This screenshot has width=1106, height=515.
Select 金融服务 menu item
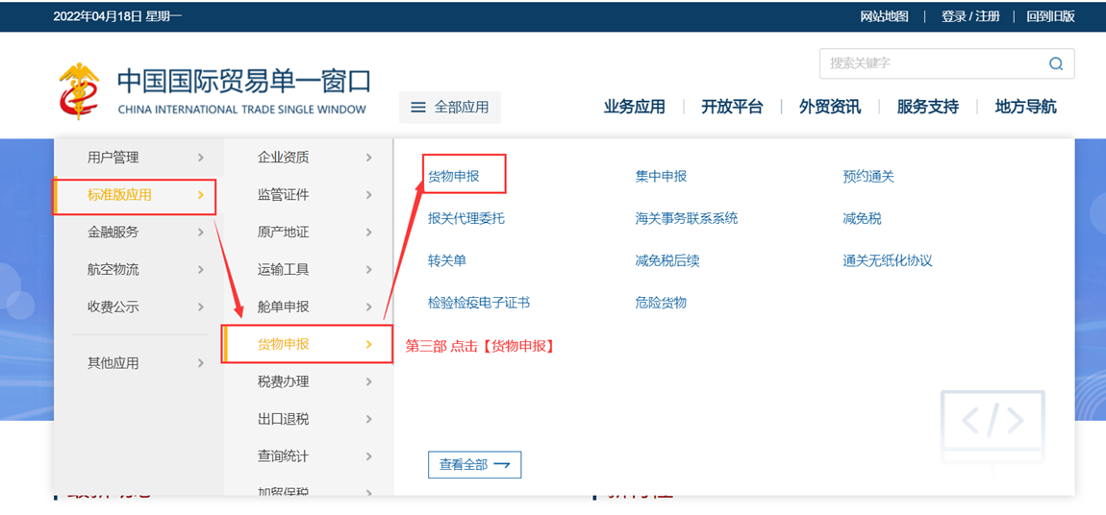pos(113,233)
